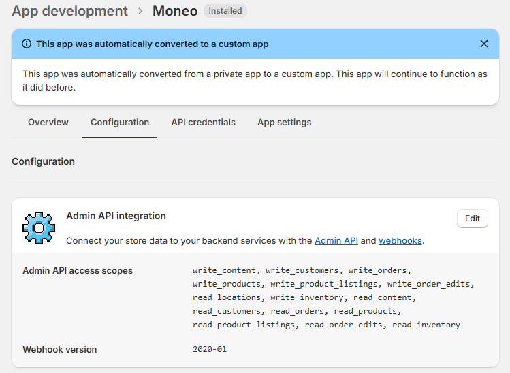Follow the webhooks link
510x373 pixels.
[x=400, y=241]
